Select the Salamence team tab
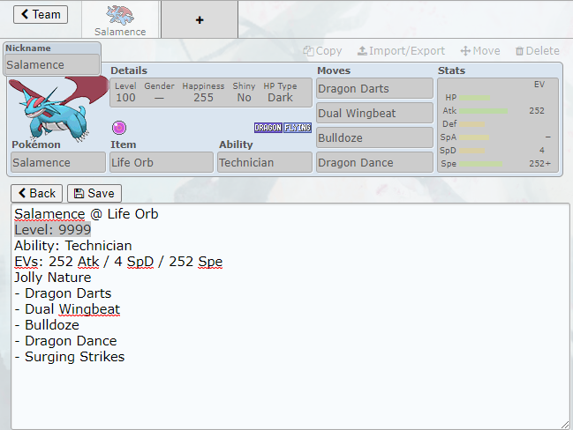This screenshot has height=430, width=573. click(120, 19)
